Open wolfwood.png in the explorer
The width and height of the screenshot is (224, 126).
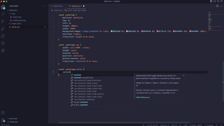point(19,20)
